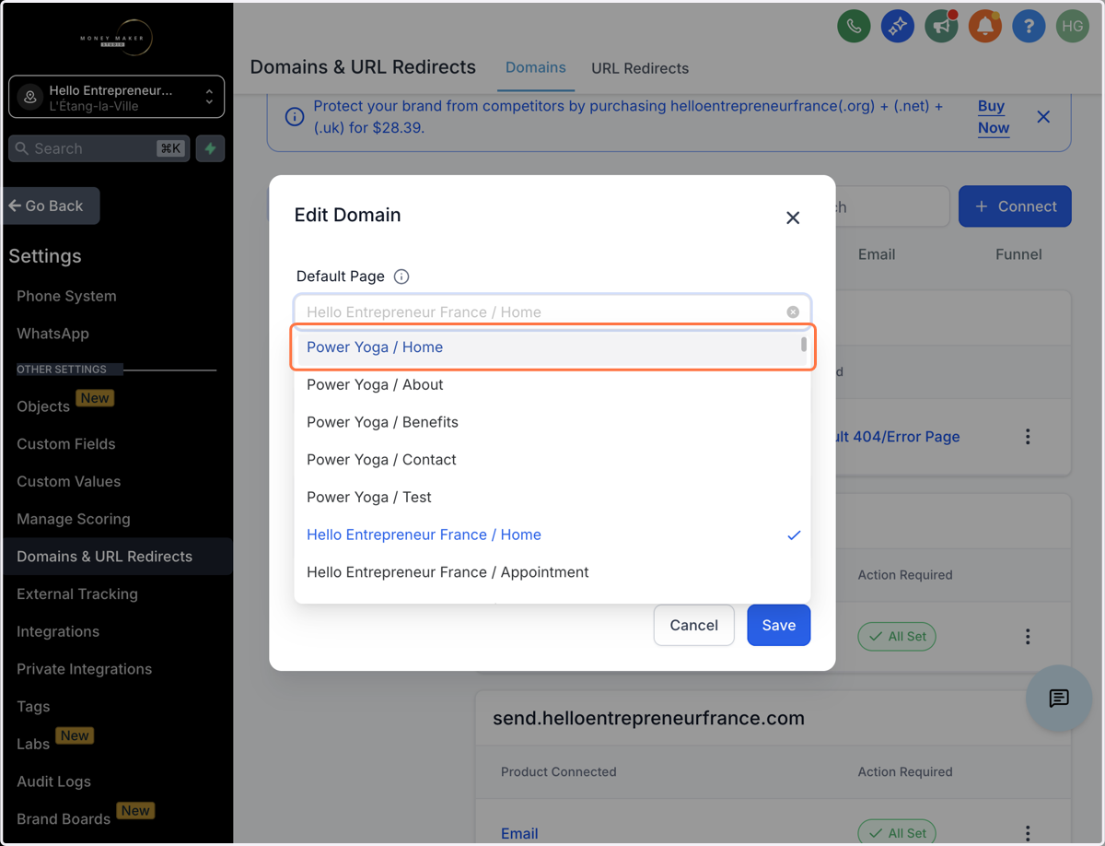The image size is (1105, 846).
Task: Click the green phone dialer icon
Action: (x=855, y=27)
